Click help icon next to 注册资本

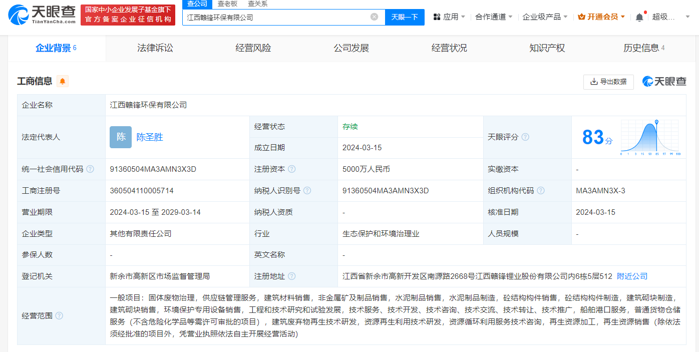coord(291,169)
